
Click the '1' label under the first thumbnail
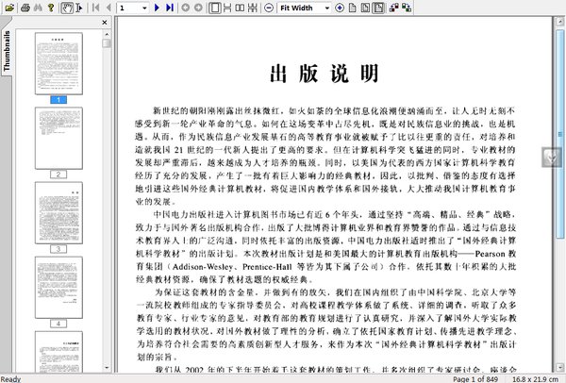point(58,100)
